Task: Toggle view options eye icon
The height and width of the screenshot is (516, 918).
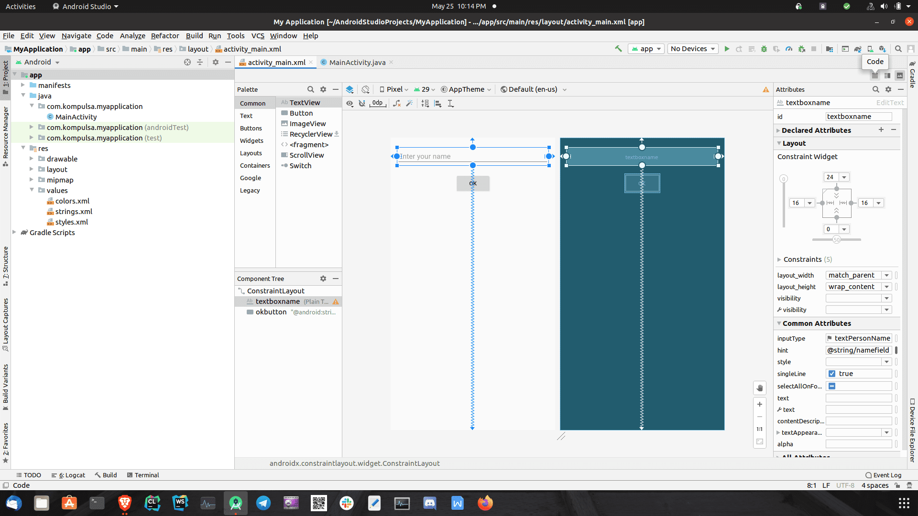Action: pos(350,103)
